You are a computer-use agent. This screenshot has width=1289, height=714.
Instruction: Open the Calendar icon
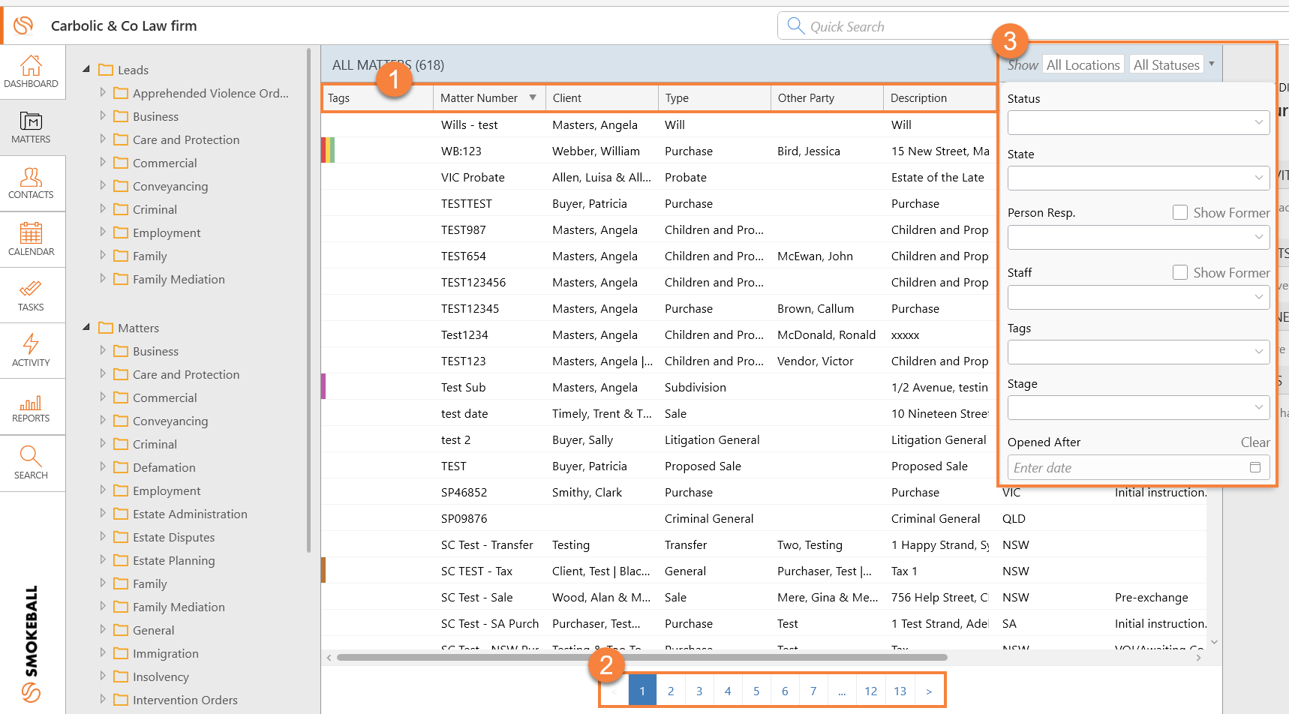31,233
